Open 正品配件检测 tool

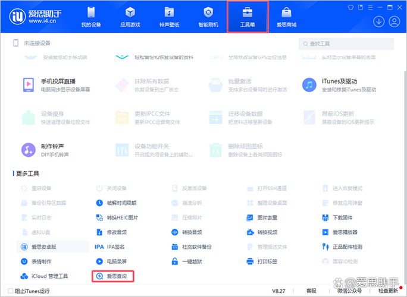342,247
